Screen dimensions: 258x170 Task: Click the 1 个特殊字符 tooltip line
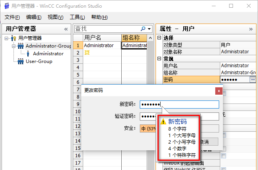coord(182,155)
